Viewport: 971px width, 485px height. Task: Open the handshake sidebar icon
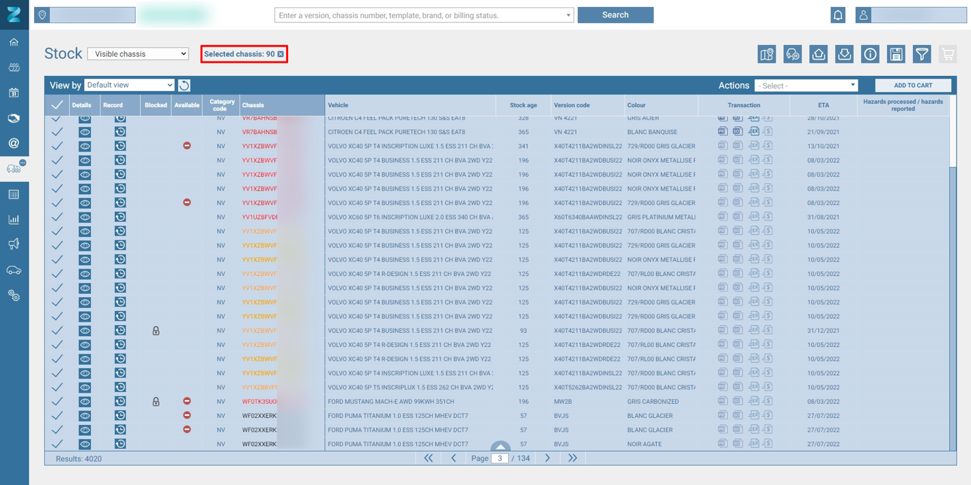coord(14,118)
